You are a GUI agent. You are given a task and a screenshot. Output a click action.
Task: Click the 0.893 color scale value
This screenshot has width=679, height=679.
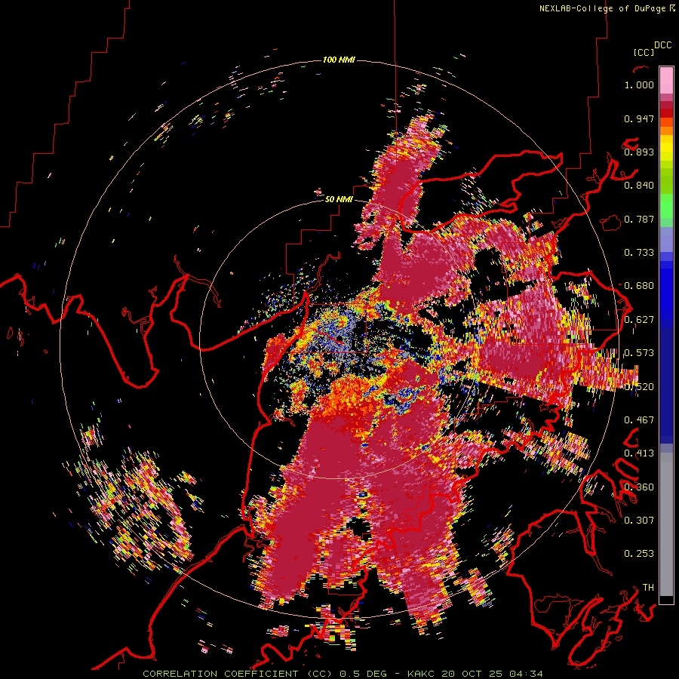pyautogui.click(x=639, y=152)
